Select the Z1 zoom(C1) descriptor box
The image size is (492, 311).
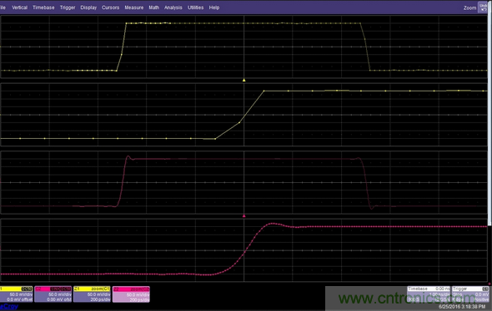pos(92,294)
